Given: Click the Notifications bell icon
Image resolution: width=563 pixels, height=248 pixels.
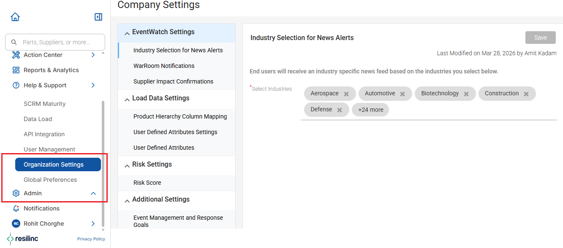Looking at the screenshot, I should pyautogui.click(x=16, y=208).
